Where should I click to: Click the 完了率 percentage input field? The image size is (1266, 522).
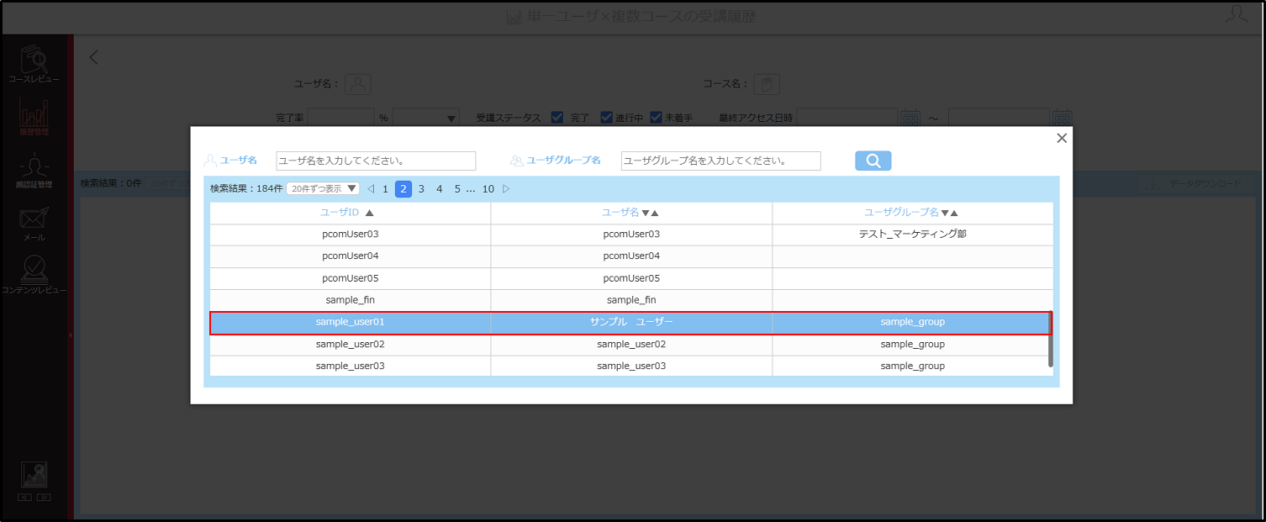[340, 118]
